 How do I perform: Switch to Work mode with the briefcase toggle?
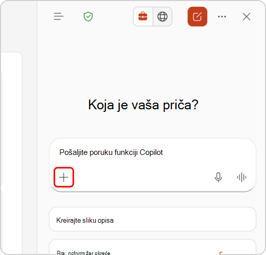[x=143, y=16]
